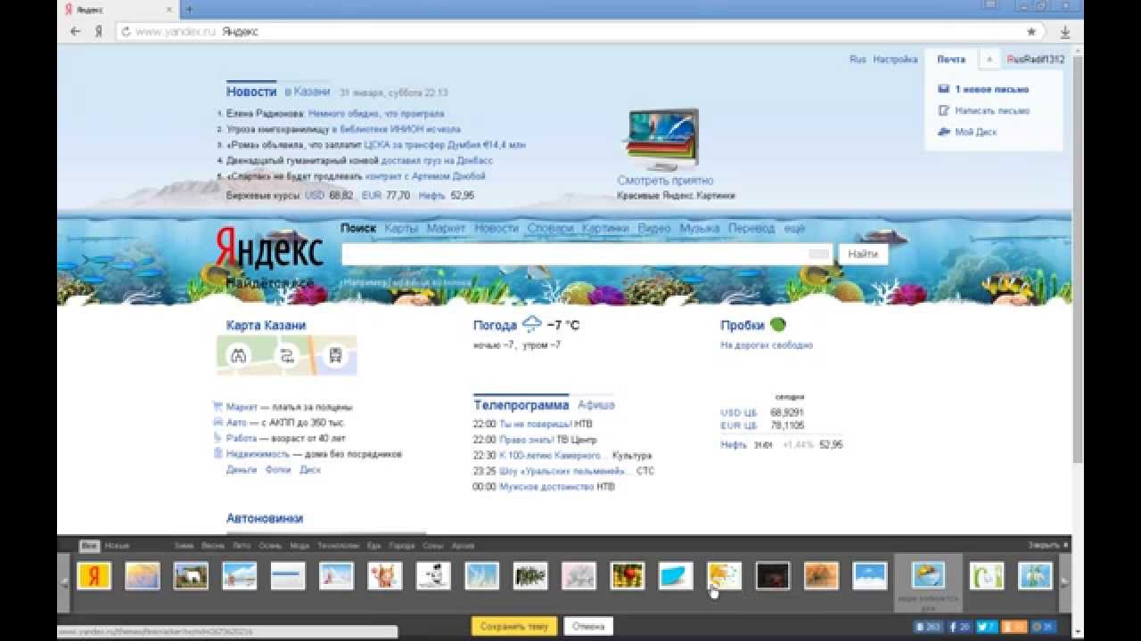The width and height of the screenshot is (1141, 641).
Task: Open the route icon on Kazan map
Action: [x=287, y=356]
